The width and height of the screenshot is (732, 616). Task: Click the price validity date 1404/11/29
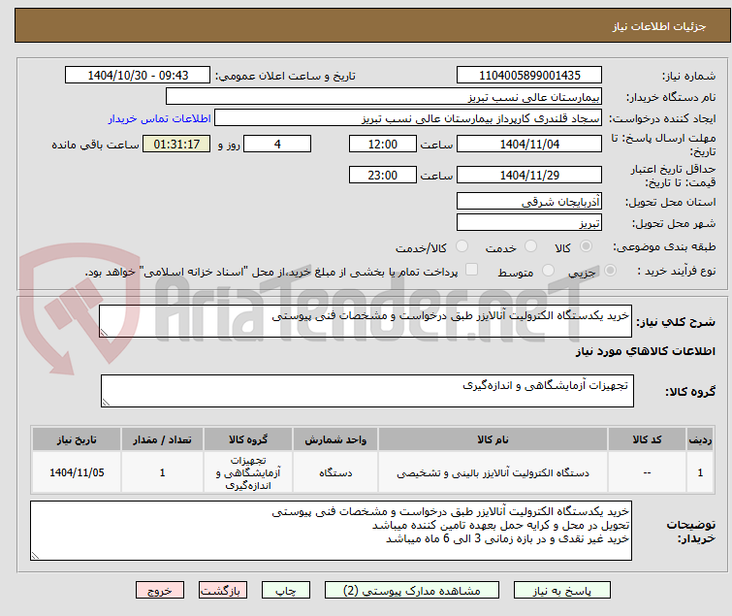(529, 176)
